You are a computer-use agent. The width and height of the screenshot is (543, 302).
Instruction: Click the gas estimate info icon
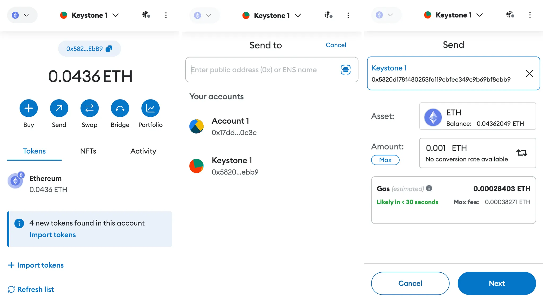[x=429, y=188]
